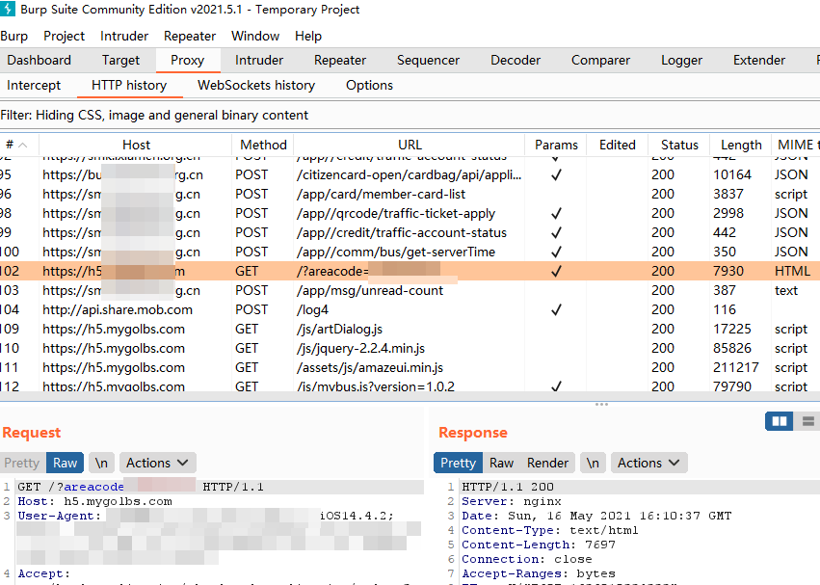
Task: Switch to the Intercept sub-tab
Action: tap(34, 85)
